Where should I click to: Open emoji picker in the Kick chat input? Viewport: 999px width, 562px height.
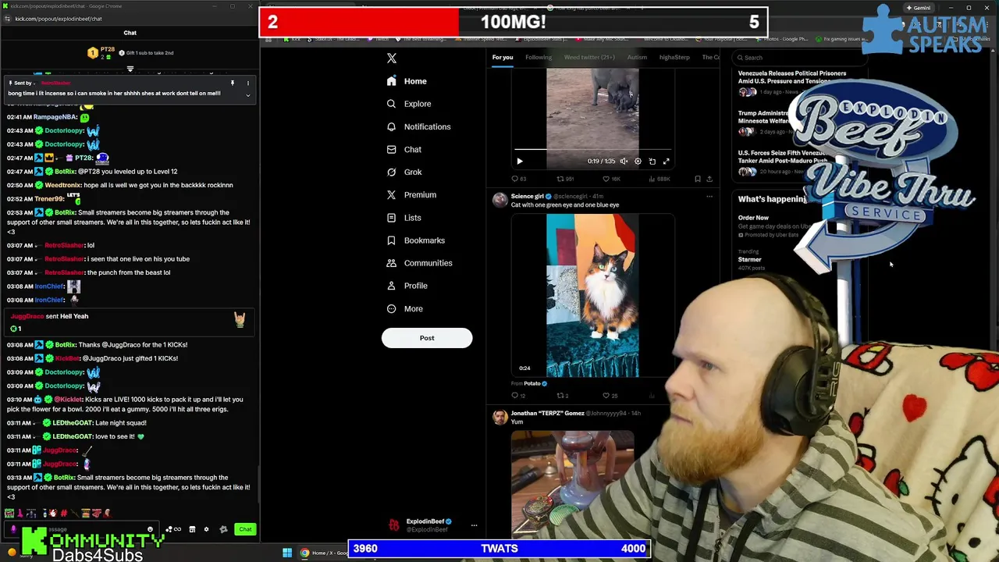(x=151, y=529)
